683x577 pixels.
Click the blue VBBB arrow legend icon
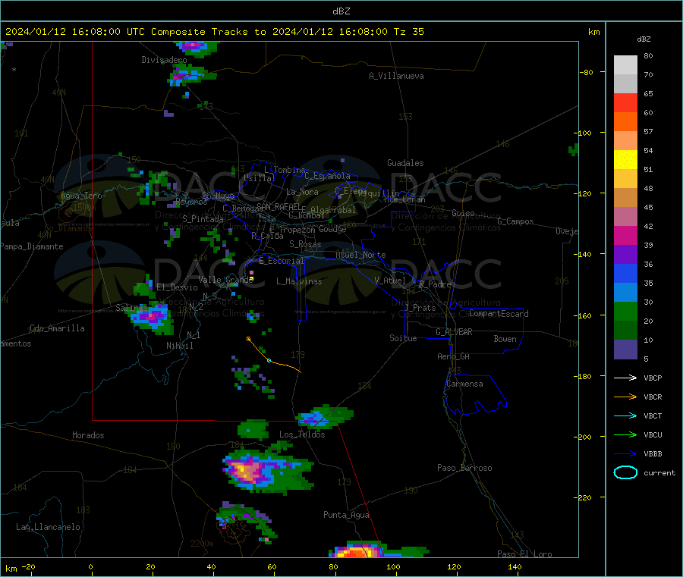pos(625,453)
